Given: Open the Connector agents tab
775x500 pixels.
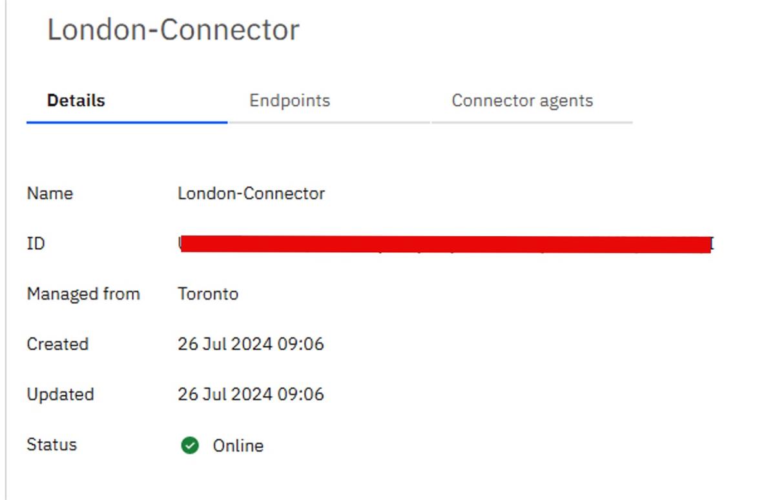Looking at the screenshot, I should pos(522,101).
